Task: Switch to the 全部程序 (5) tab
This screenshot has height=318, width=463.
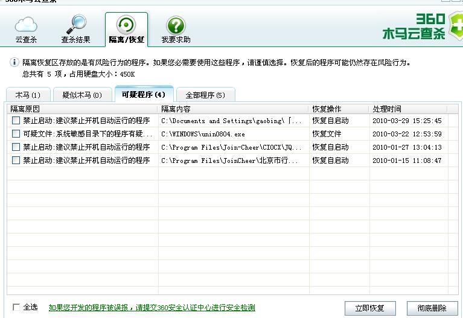Action: (205, 95)
